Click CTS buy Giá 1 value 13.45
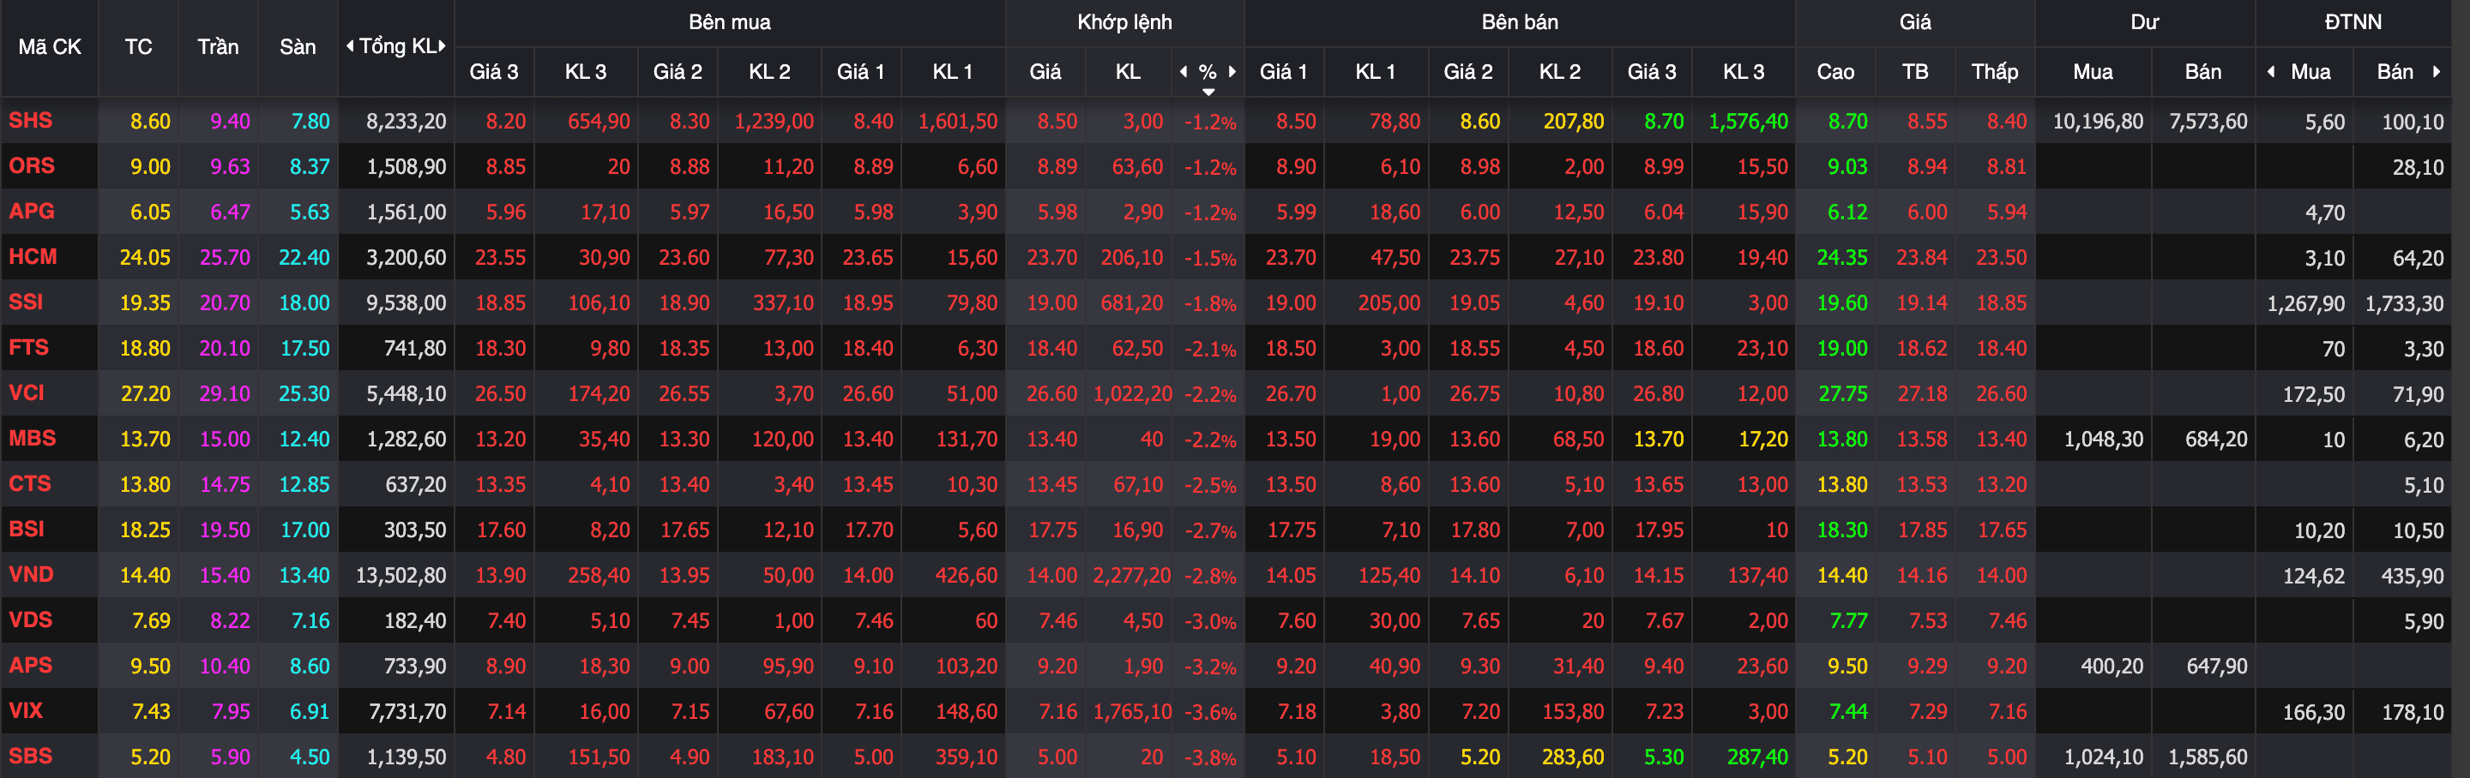The image size is (2470, 778). pyautogui.click(x=868, y=485)
